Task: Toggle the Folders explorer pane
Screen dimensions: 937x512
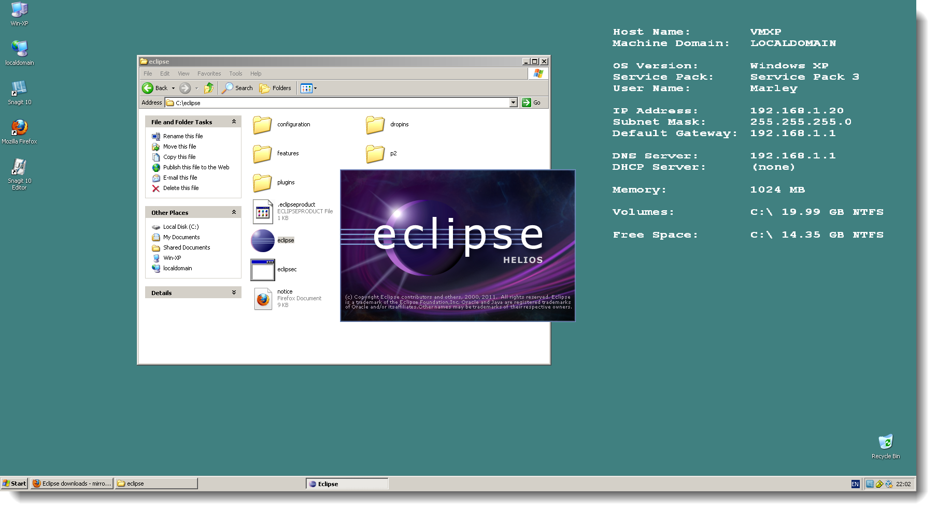Action: tap(275, 88)
